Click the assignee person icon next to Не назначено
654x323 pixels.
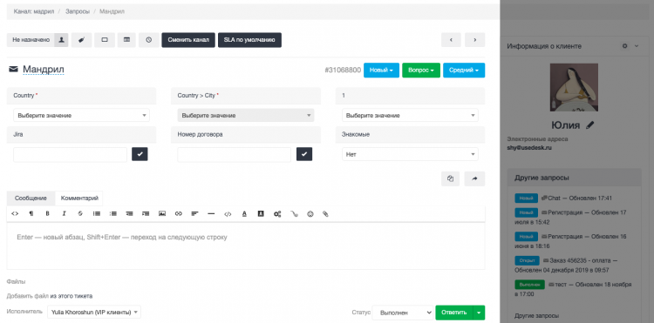pyautogui.click(x=61, y=40)
